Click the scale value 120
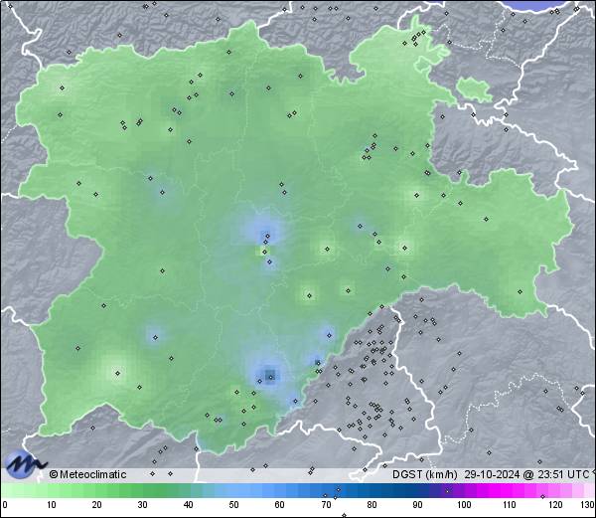 (555, 505)
